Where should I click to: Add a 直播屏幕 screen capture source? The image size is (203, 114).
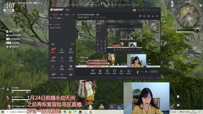click(93, 72)
